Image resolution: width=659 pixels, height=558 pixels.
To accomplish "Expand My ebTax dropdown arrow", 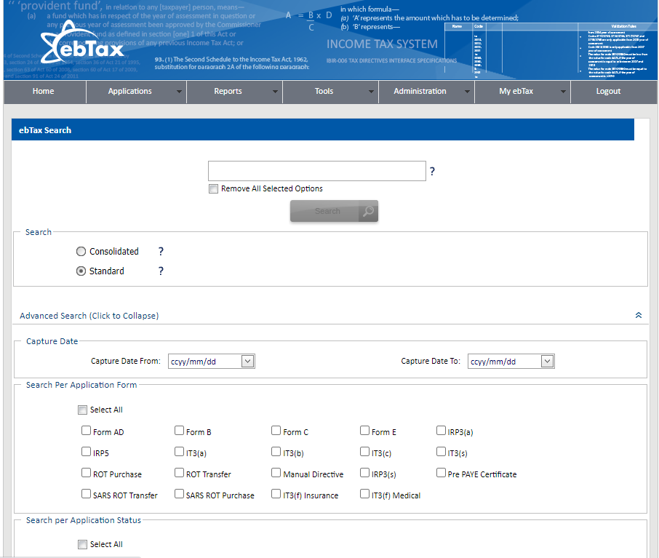I will tap(563, 92).
